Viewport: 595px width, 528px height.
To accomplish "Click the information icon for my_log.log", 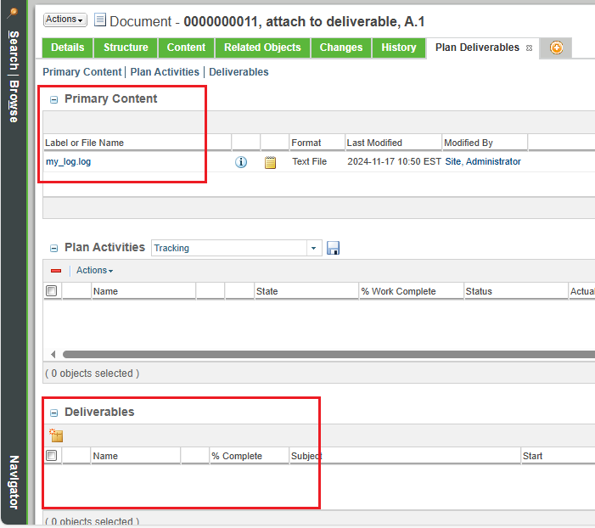I will coord(241,162).
